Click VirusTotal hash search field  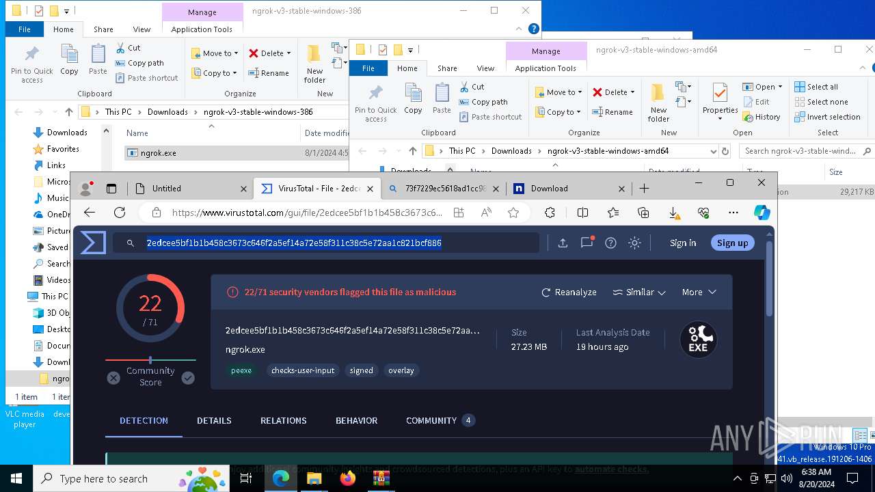click(327, 243)
